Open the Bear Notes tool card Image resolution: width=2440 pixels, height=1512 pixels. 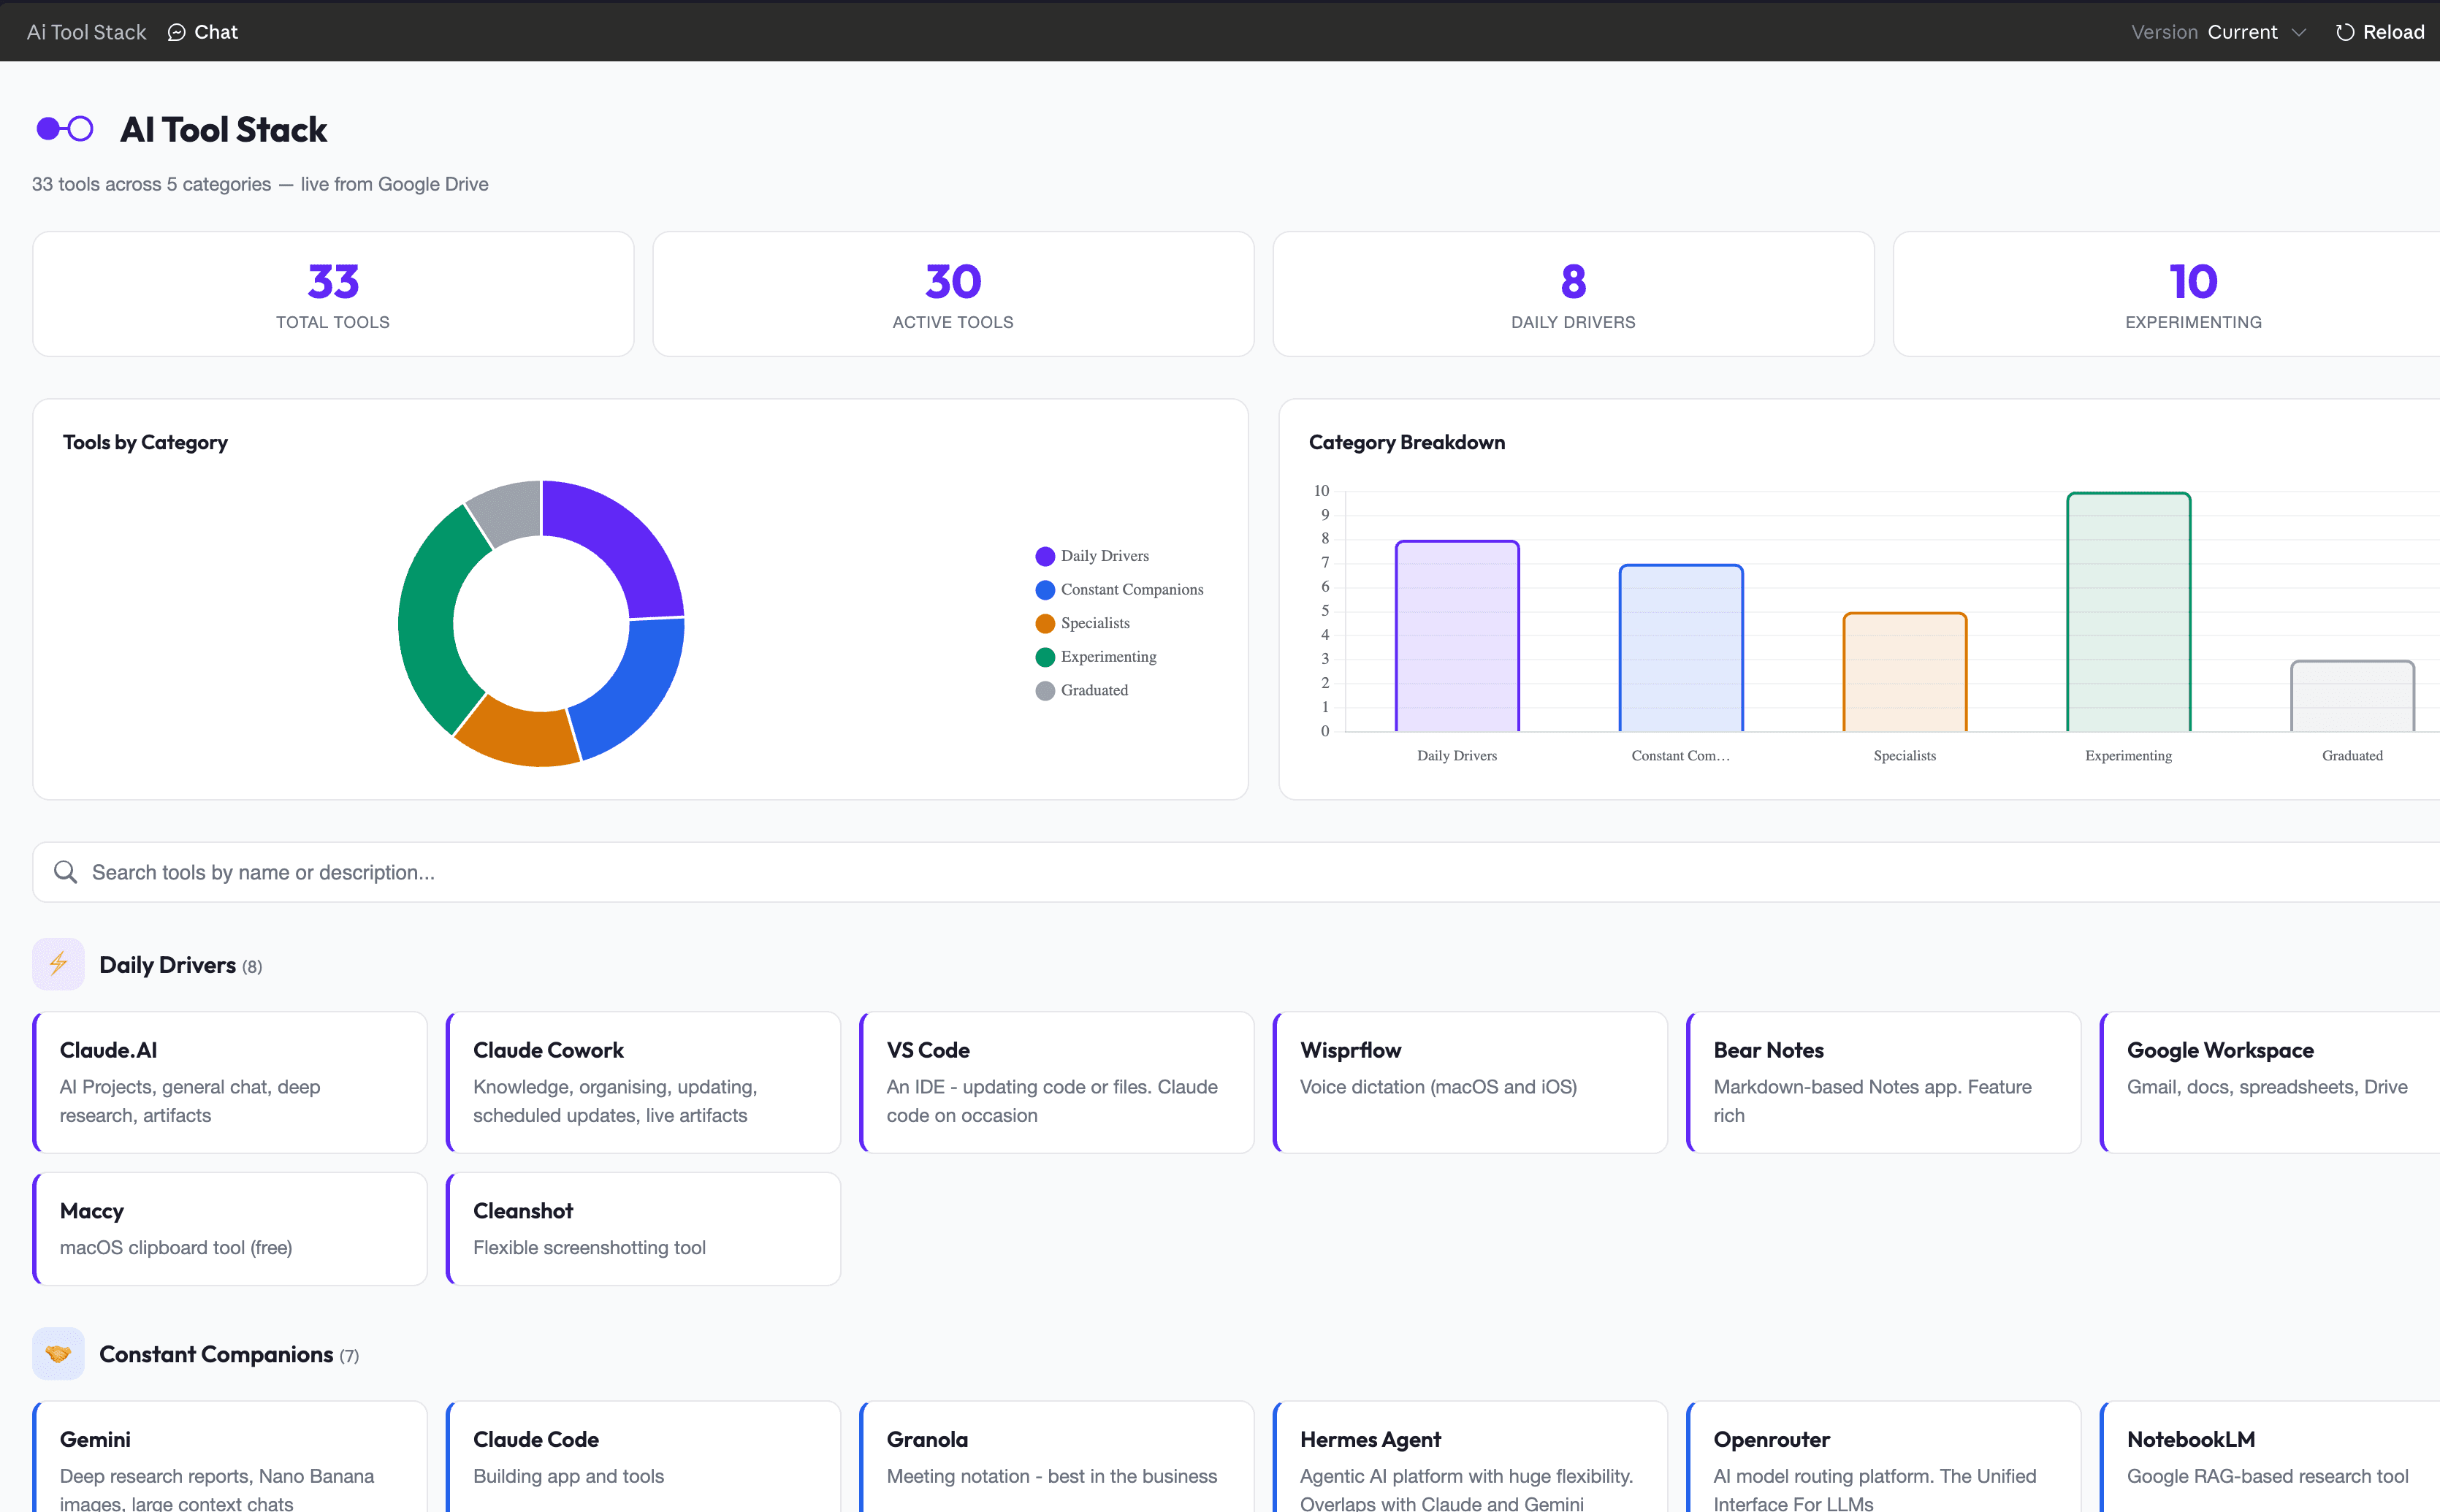tap(1884, 1082)
